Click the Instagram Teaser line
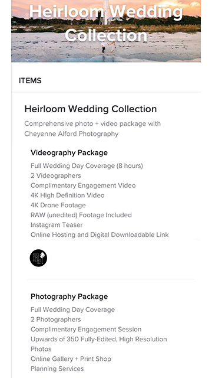The width and height of the screenshot is (212, 378). tap(57, 225)
